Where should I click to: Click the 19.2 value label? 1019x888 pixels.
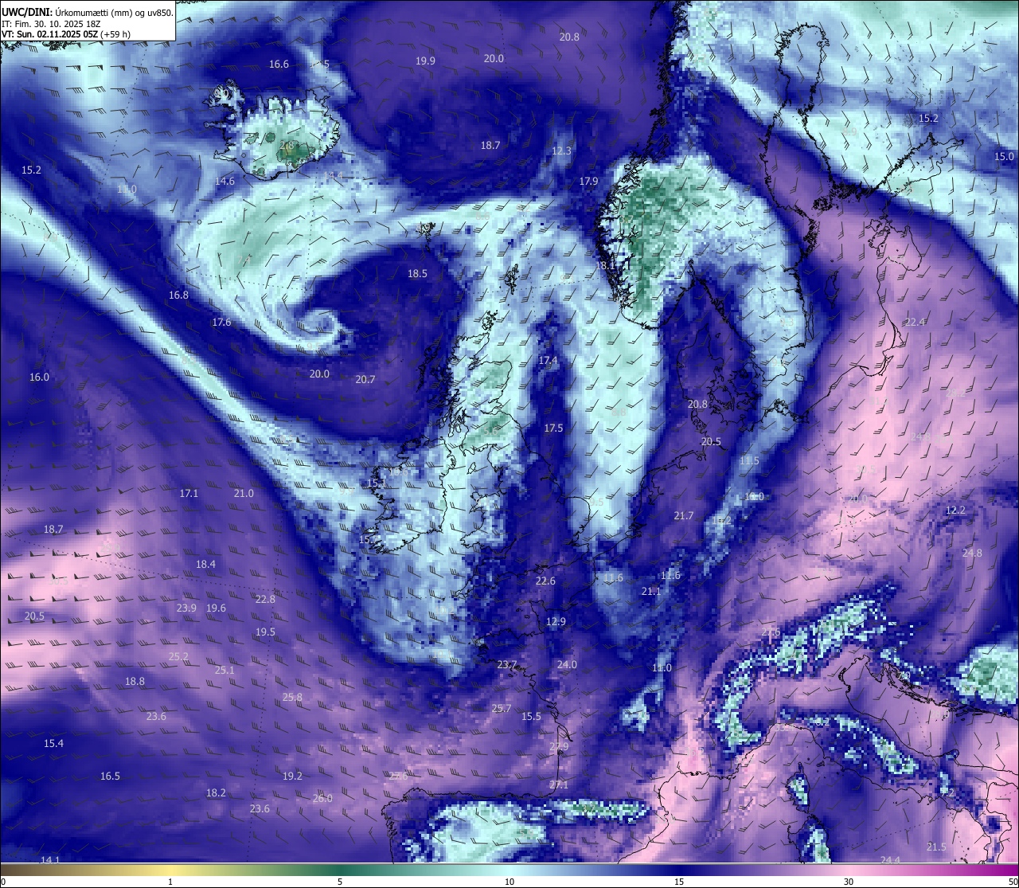pyautogui.click(x=292, y=777)
